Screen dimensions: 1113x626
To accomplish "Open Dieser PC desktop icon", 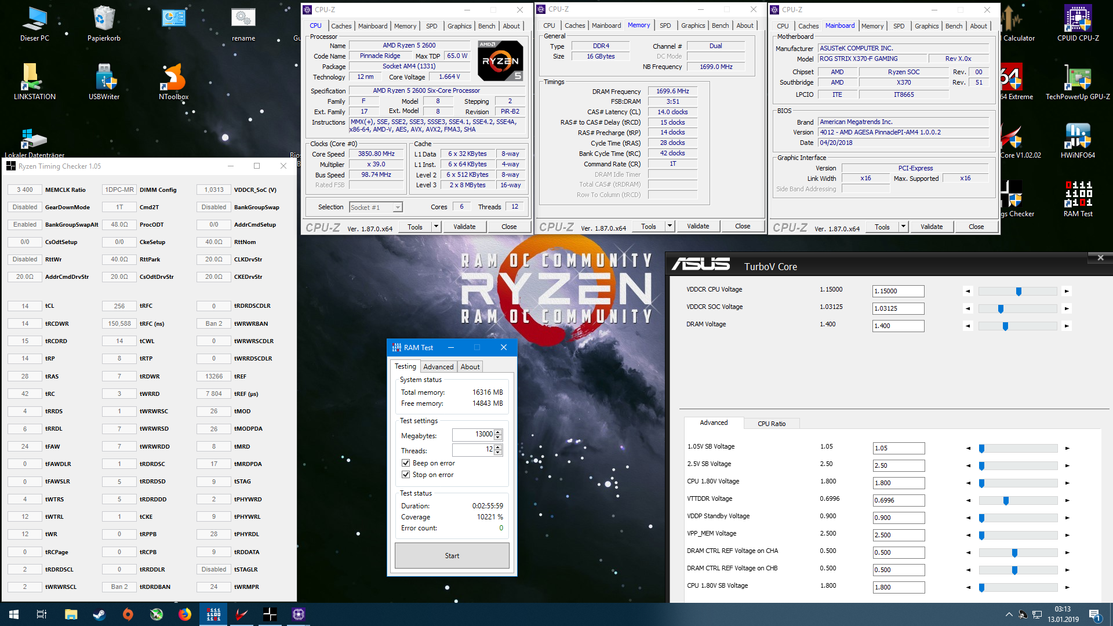I will click(35, 23).
